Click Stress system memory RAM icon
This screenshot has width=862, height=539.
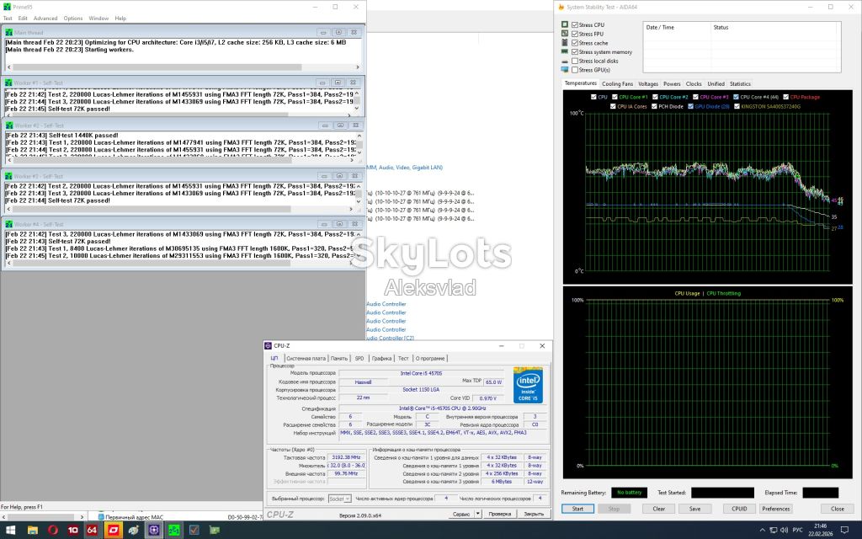tap(565, 51)
